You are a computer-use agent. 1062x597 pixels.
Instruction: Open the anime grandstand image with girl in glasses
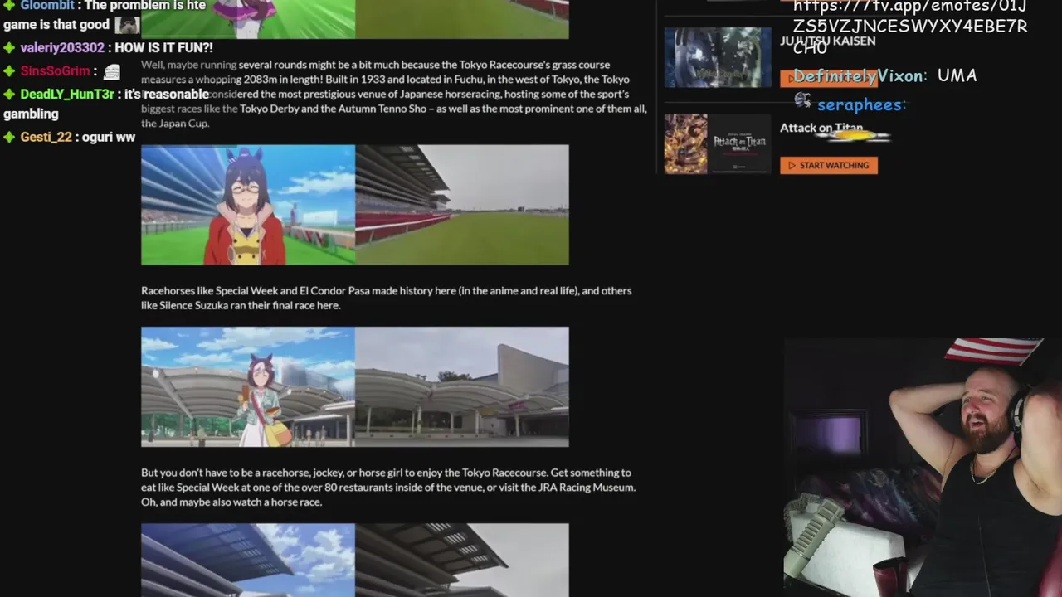click(x=248, y=205)
